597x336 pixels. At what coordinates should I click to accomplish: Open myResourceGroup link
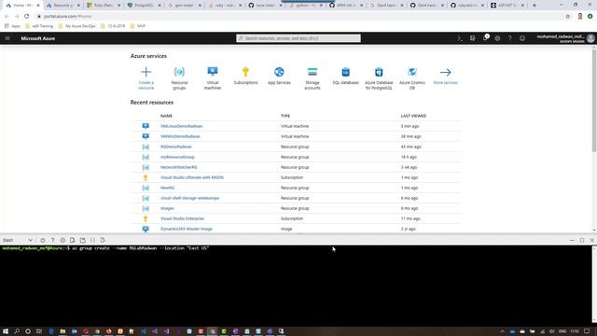pyautogui.click(x=177, y=157)
